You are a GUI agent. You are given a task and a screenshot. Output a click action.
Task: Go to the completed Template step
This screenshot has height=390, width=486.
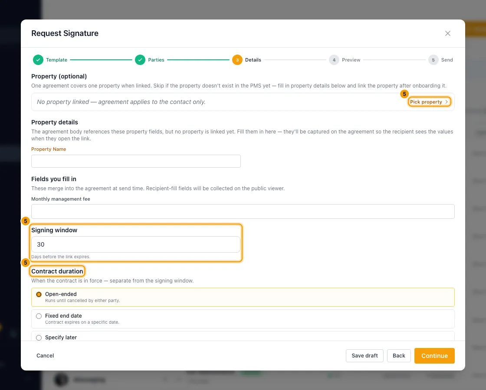(50, 60)
